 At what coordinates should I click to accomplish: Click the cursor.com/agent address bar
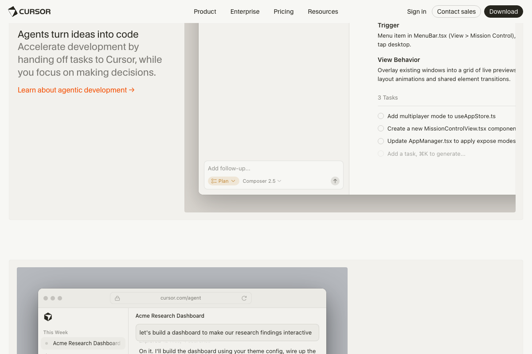181,298
